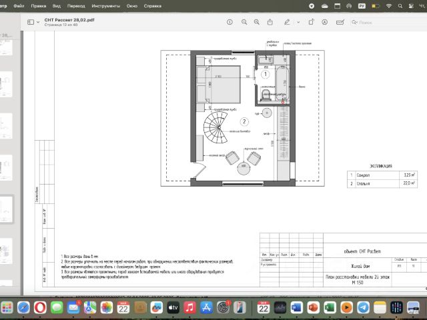Click the document title СНТ Рассвет 28,02.pdf
The height and width of the screenshot is (320, 427).
(x=69, y=20)
